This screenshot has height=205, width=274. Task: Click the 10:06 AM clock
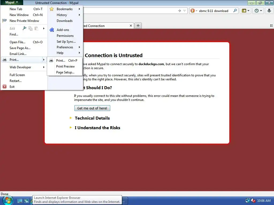[x=264, y=201]
